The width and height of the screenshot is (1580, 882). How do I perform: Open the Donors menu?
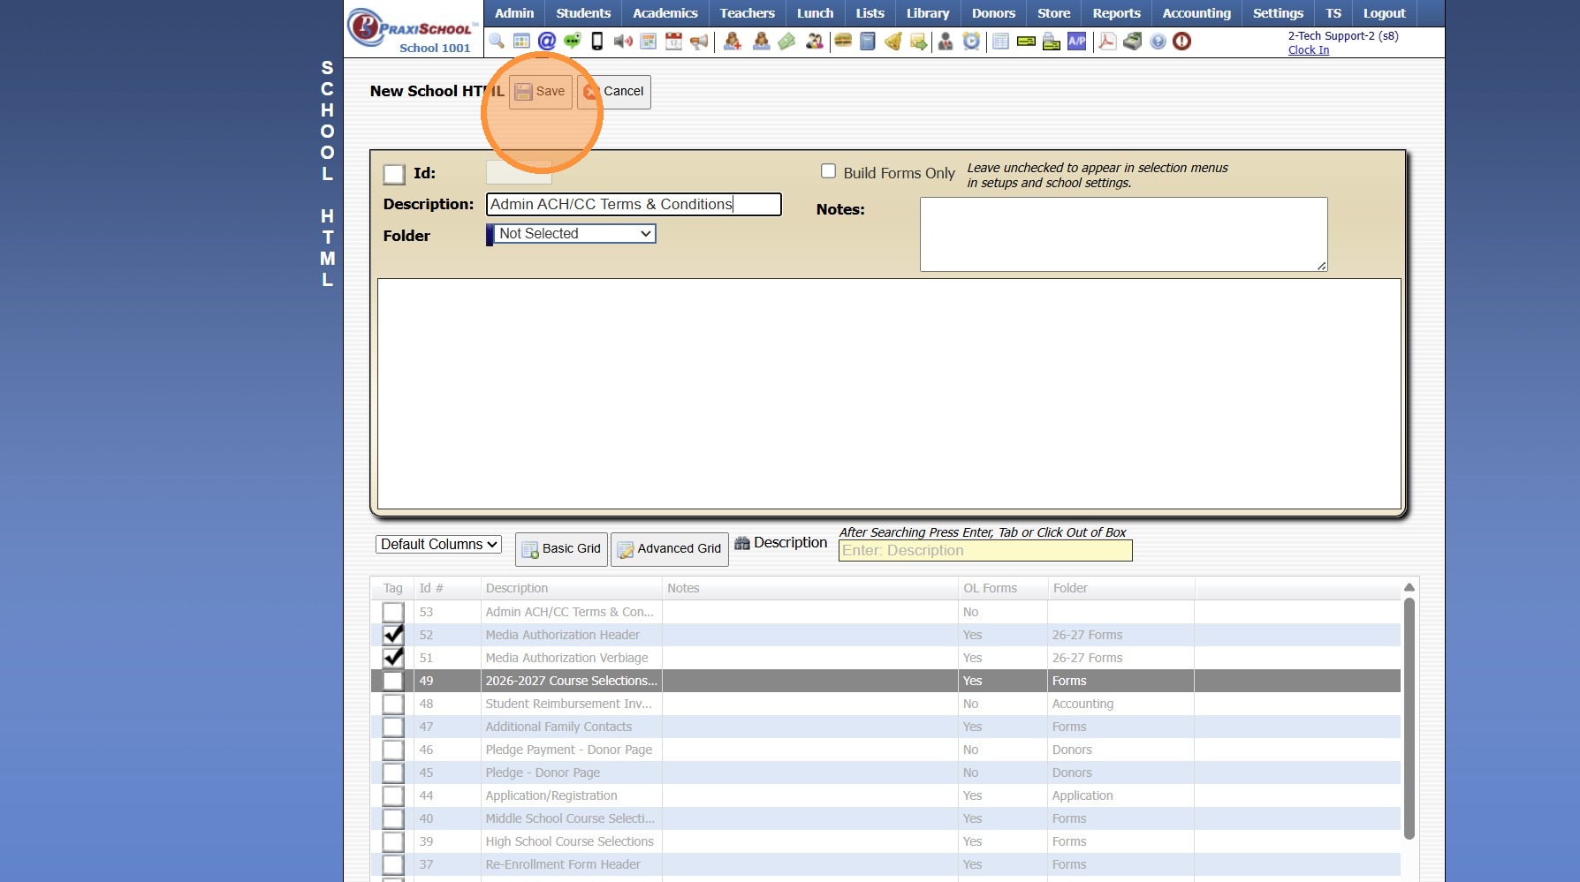(993, 13)
